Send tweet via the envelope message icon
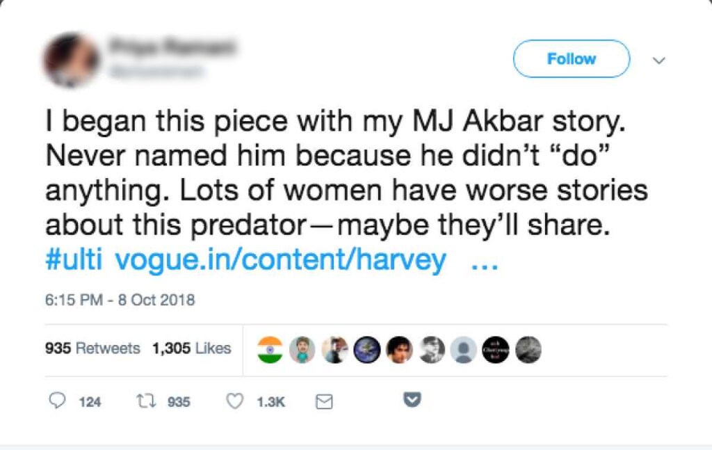Image resolution: width=712 pixels, height=450 pixels. click(324, 401)
